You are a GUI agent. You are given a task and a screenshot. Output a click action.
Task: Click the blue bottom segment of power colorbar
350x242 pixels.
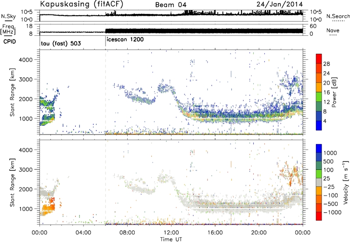[x=319, y=125]
